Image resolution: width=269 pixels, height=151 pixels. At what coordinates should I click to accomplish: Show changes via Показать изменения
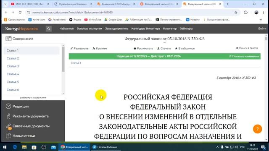click(x=244, y=56)
